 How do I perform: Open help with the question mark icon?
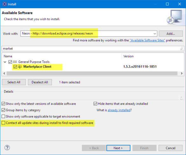coord(7,148)
